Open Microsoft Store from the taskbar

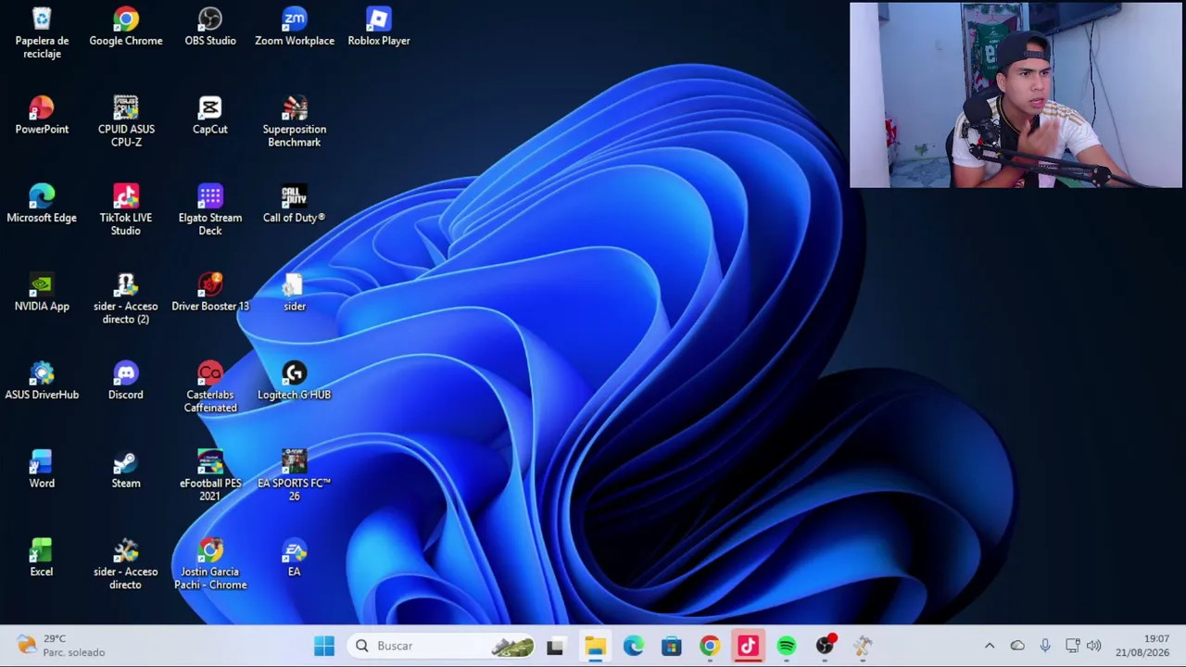click(x=672, y=646)
